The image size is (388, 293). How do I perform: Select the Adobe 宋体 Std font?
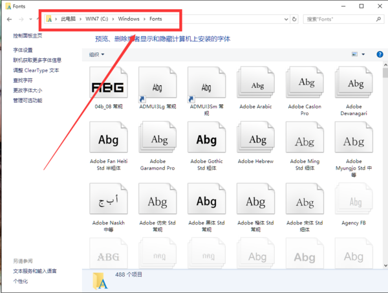(305, 199)
